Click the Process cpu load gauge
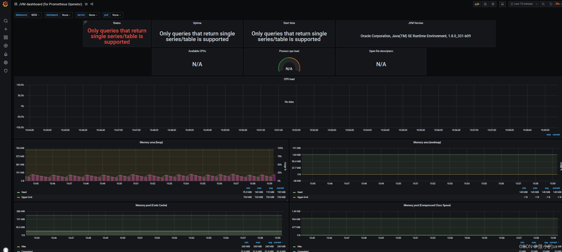The height and width of the screenshot is (252, 562). 289,65
